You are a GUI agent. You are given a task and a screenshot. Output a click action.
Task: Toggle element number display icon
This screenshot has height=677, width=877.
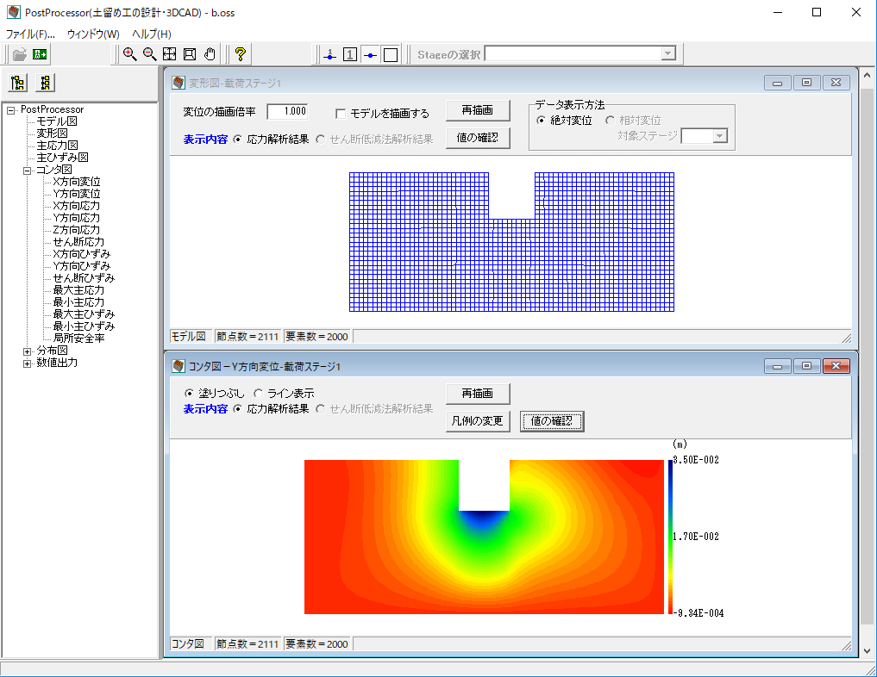(x=350, y=55)
